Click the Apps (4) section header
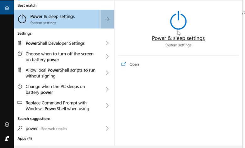This screenshot has width=245, height=148. coord(25,139)
